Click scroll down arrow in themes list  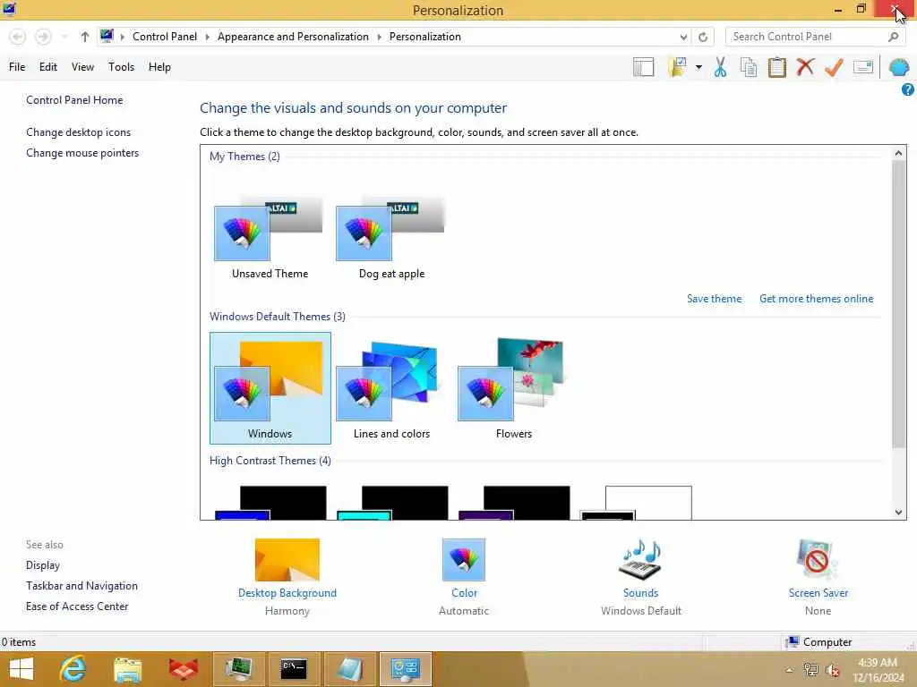(x=898, y=513)
